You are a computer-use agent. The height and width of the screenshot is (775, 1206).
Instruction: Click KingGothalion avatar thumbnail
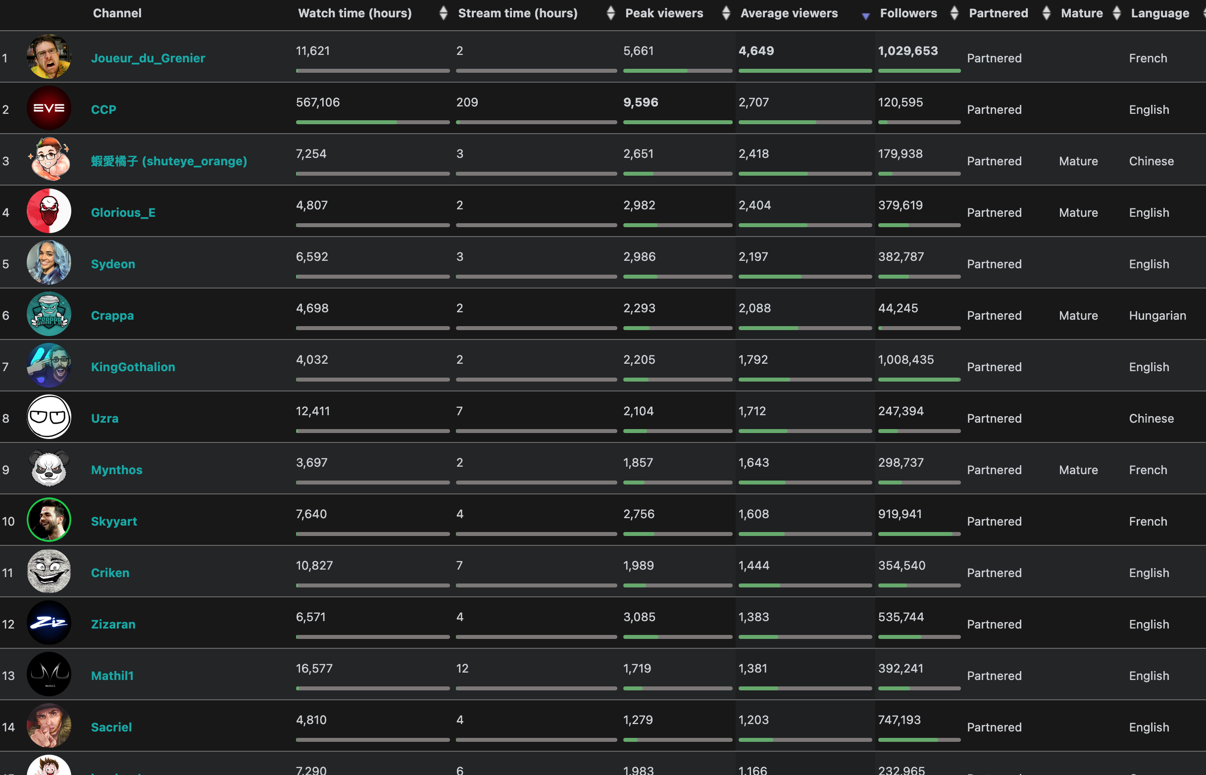coord(49,365)
